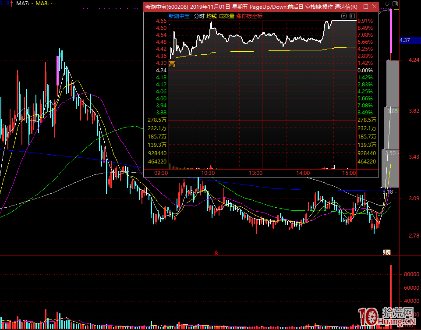Click the 80000 volume axis label

412,274
